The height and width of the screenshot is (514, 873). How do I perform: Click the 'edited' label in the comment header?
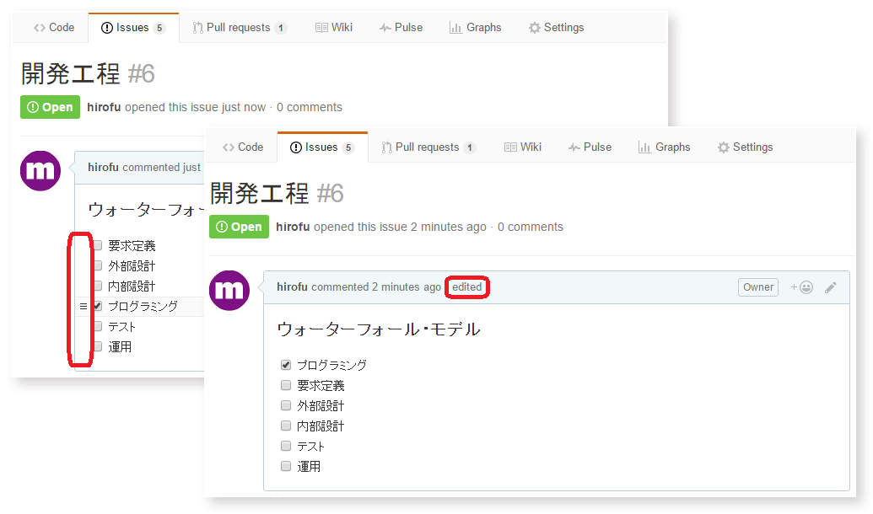467,287
